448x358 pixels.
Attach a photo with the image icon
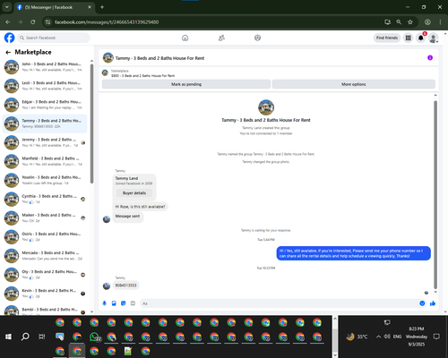click(114, 303)
